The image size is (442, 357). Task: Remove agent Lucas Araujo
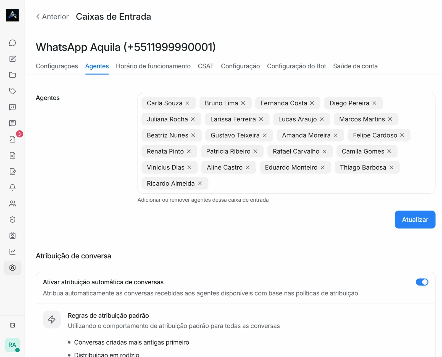point(322,119)
